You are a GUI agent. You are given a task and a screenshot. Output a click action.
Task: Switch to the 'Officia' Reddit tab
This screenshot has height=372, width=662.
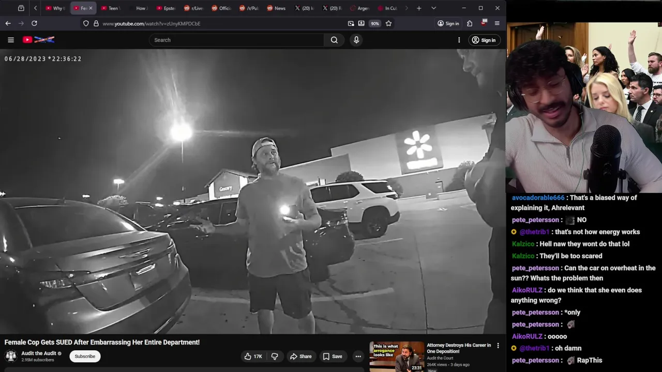pos(221,8)
